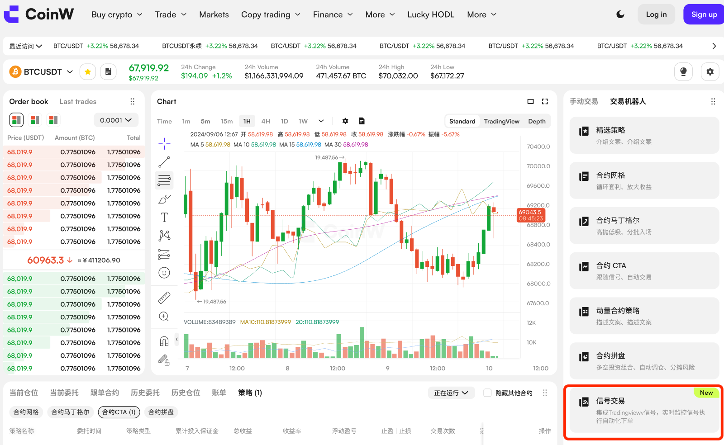Switch chart mode to TradingView
The height and width of the screenshot is (445, 724).
point(501,121)
